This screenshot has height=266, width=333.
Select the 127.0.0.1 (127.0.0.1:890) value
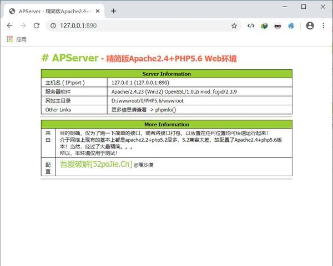[x=140, y=83]
